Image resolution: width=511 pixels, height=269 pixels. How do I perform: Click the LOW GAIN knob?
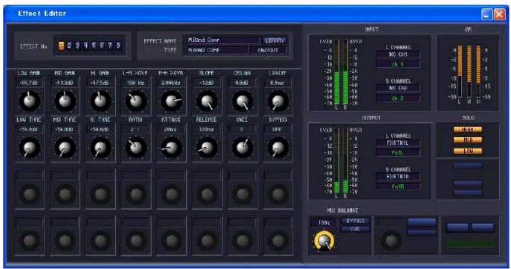click(30, 101)
